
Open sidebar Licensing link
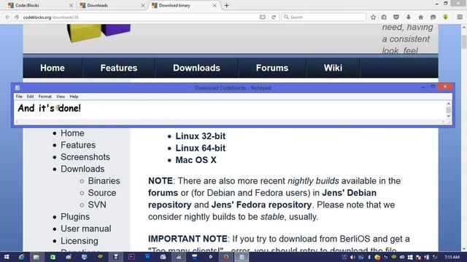[x=80, y=241]
